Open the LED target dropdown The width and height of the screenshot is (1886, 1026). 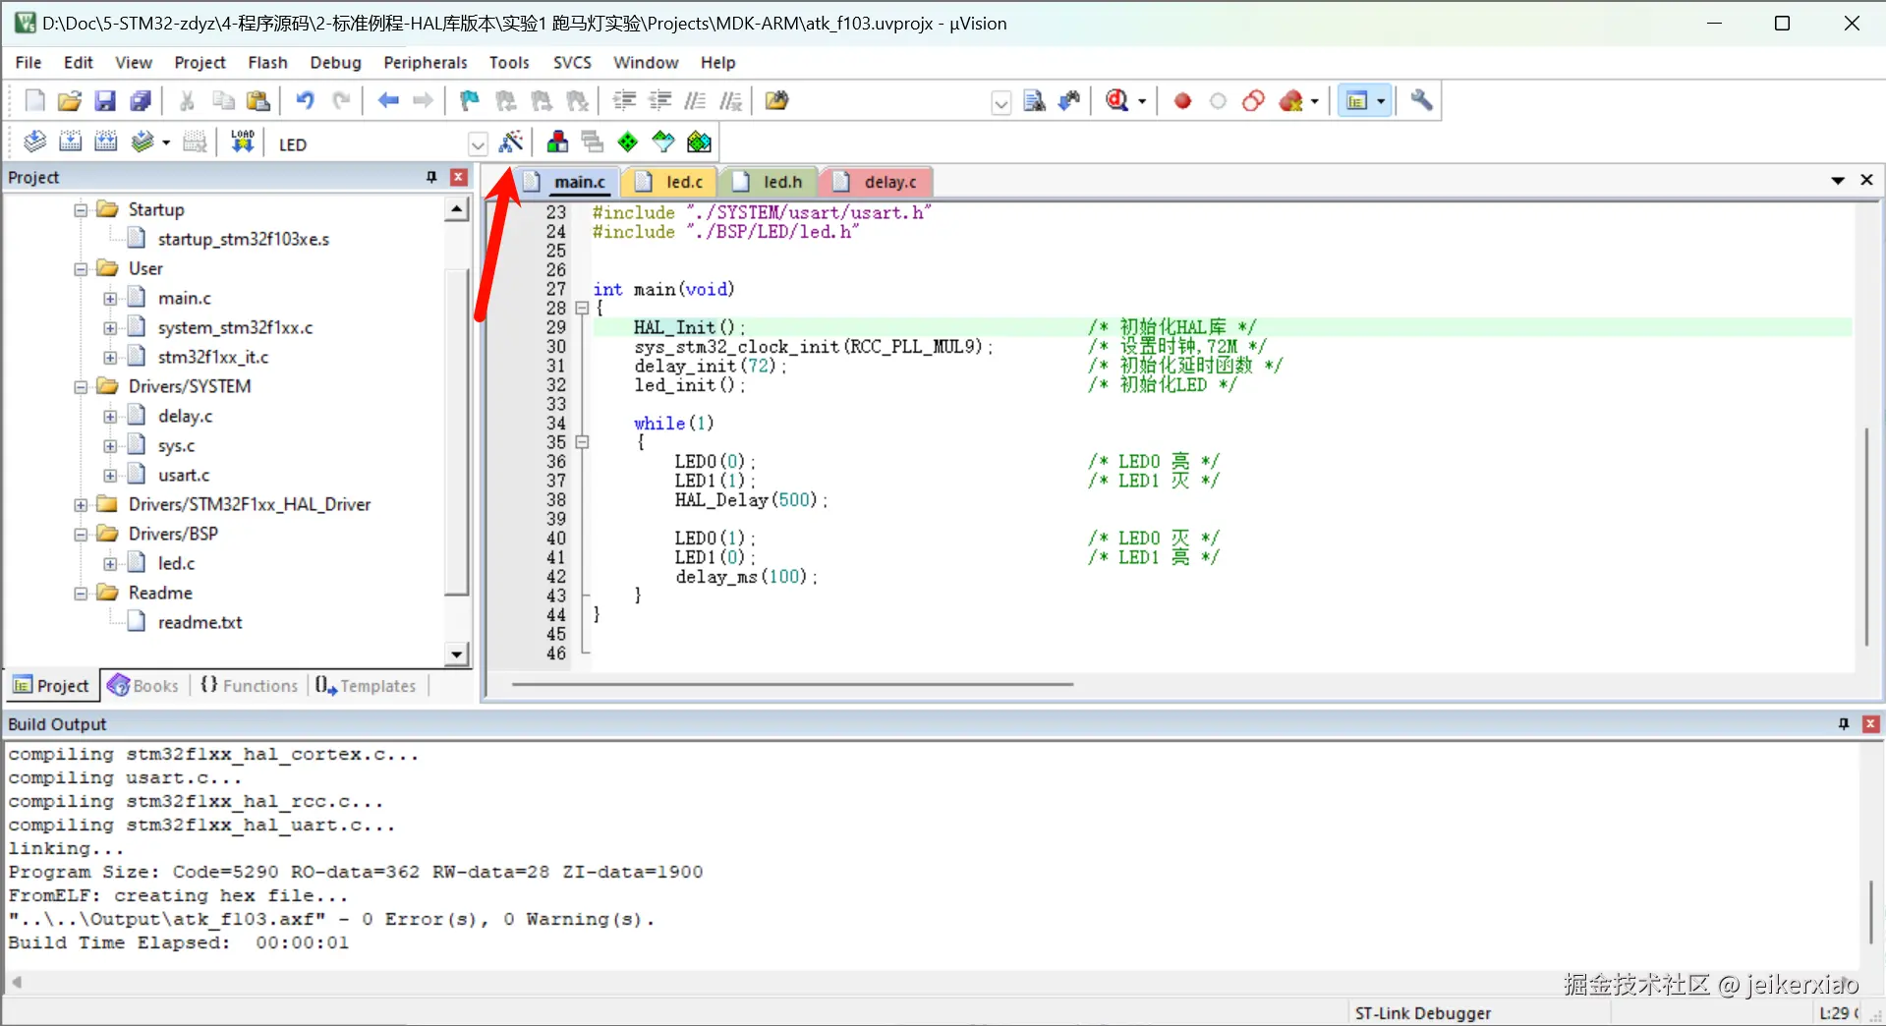(478, 144)
